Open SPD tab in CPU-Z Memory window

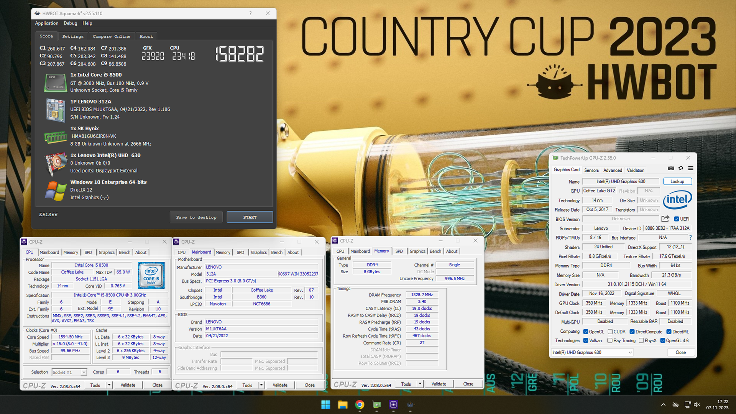click(x=399, y=251)
